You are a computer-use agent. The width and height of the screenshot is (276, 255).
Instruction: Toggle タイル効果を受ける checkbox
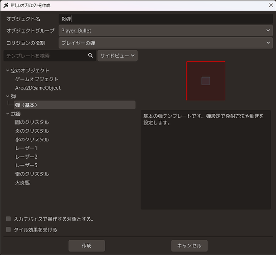(8, 229)
